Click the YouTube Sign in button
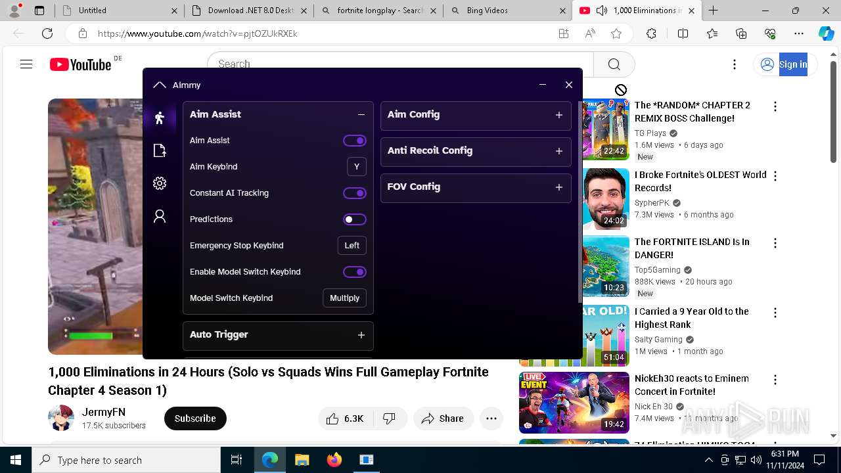841x473 pixels. [x=784, y=64]
